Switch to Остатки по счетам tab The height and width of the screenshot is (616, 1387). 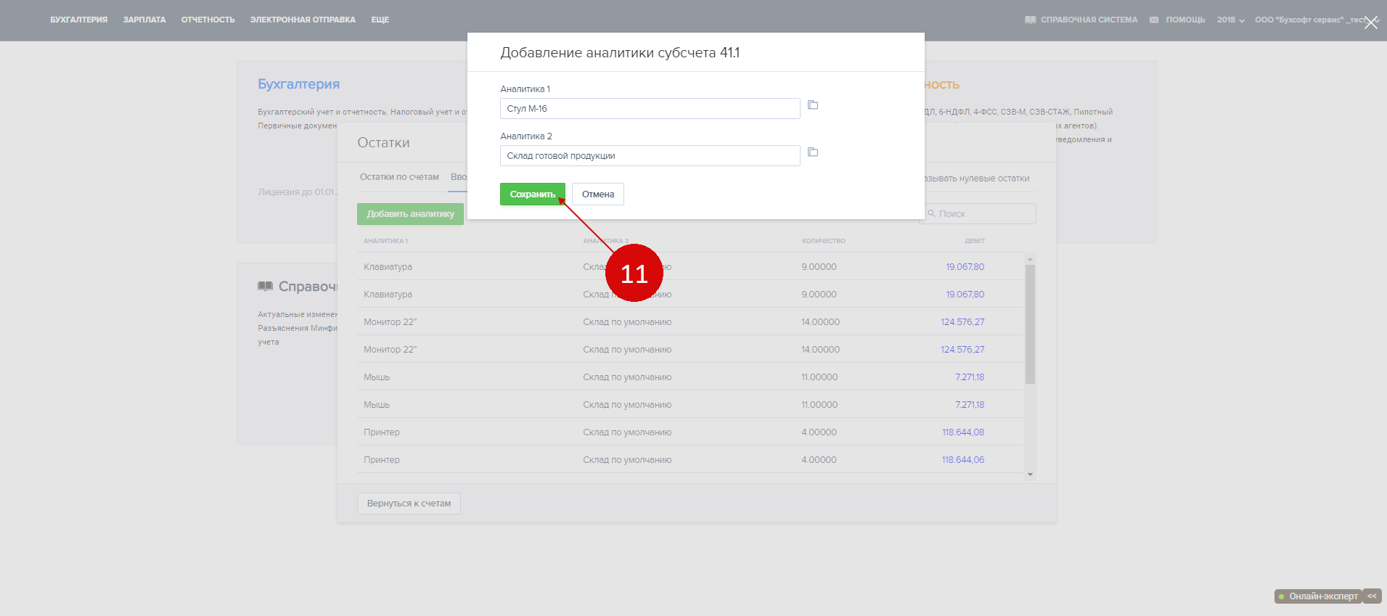click(x=399, y=177)
